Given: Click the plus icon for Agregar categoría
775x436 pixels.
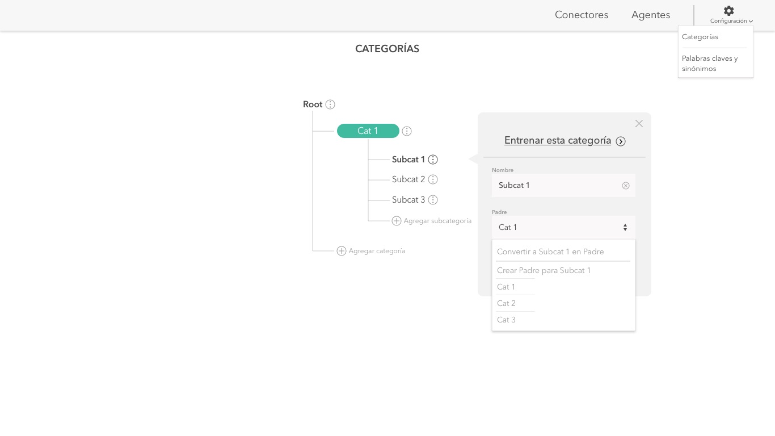Looking at the screenshot, I should click(x=342, y=251).
